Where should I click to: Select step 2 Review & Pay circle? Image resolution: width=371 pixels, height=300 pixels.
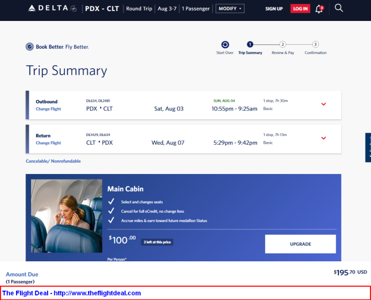coord(282,44)
